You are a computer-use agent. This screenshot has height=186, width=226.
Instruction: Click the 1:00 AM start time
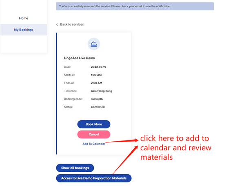96,75
